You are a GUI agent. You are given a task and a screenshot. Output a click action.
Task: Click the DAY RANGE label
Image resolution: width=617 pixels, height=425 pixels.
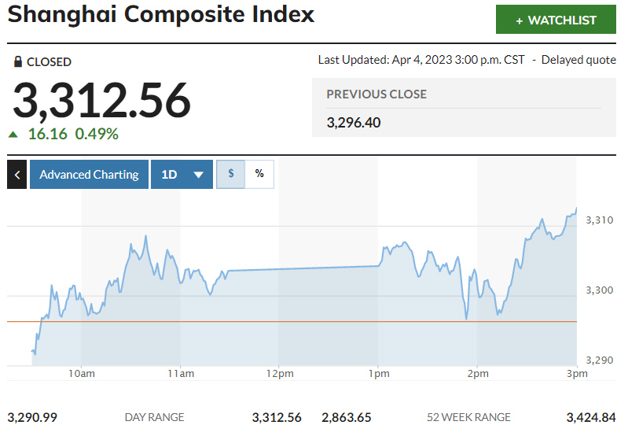(154, 417)
